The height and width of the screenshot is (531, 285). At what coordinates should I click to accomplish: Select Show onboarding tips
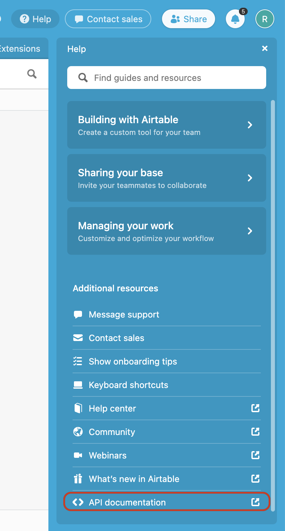tap(133, 361)
